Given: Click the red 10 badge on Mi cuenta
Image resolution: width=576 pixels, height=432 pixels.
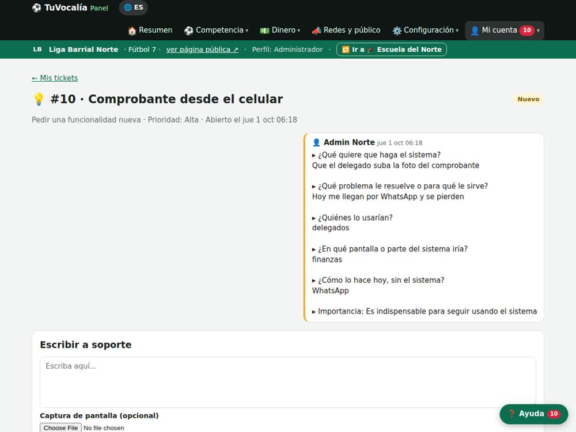Looking at the screenshot, I should pyautogui.click(x=527, y=30).
